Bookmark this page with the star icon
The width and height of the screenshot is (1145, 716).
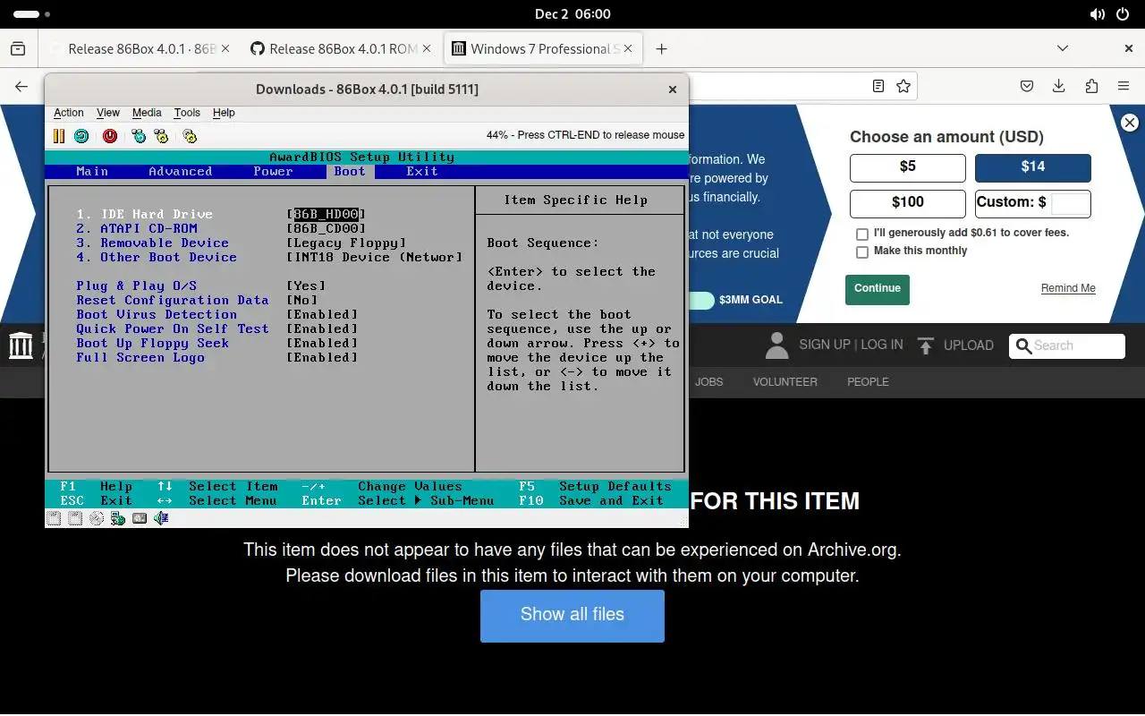click(903, 87)
